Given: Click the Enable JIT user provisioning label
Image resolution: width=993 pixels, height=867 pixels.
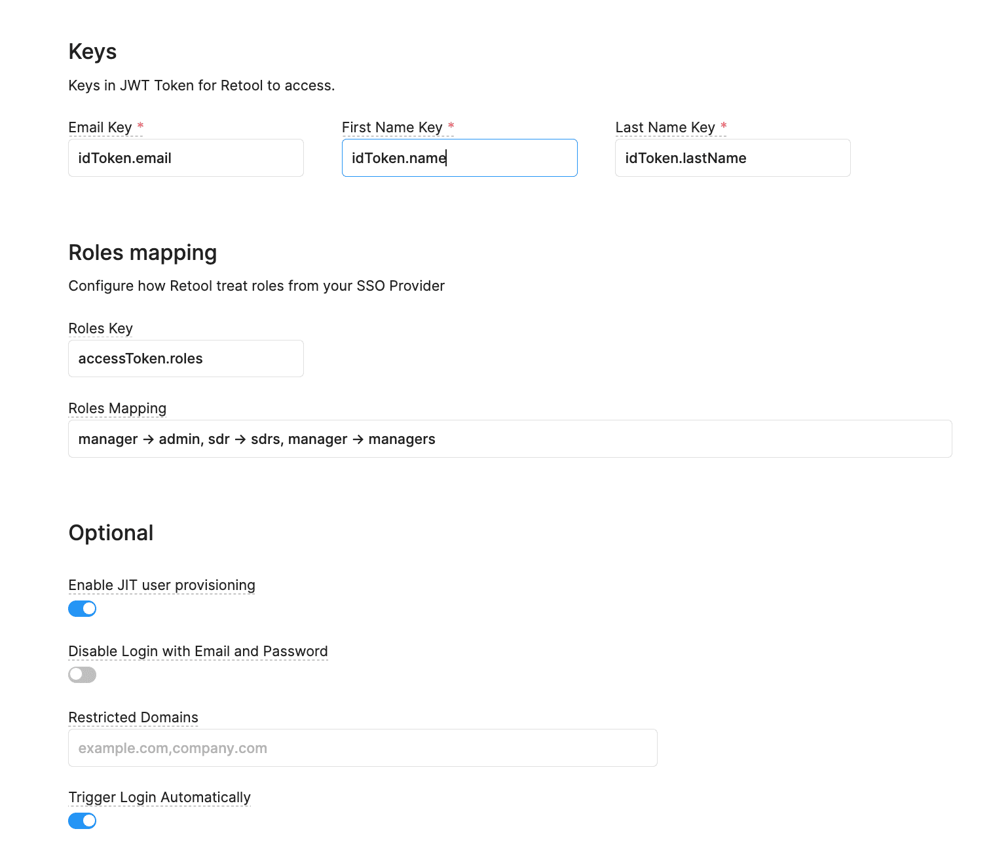Looking at the screenshot, I should point(161,585).
